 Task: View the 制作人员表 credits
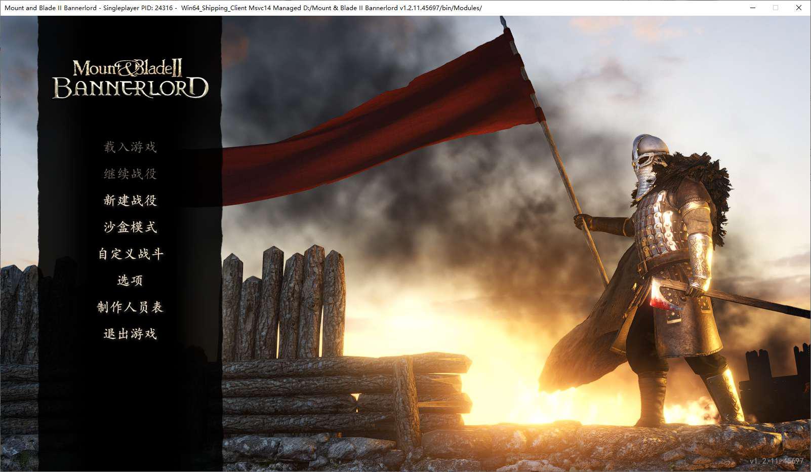click(130, 307)
